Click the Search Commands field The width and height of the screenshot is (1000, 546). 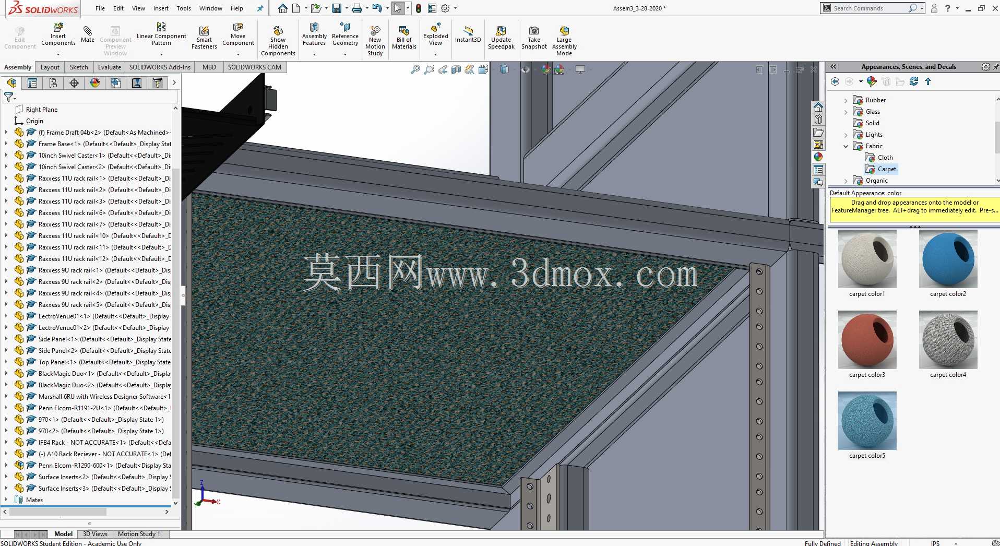coord(870,8)
